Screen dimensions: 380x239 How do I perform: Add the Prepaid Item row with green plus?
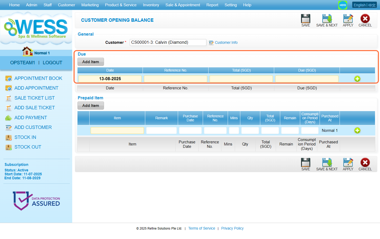[357, 131]
